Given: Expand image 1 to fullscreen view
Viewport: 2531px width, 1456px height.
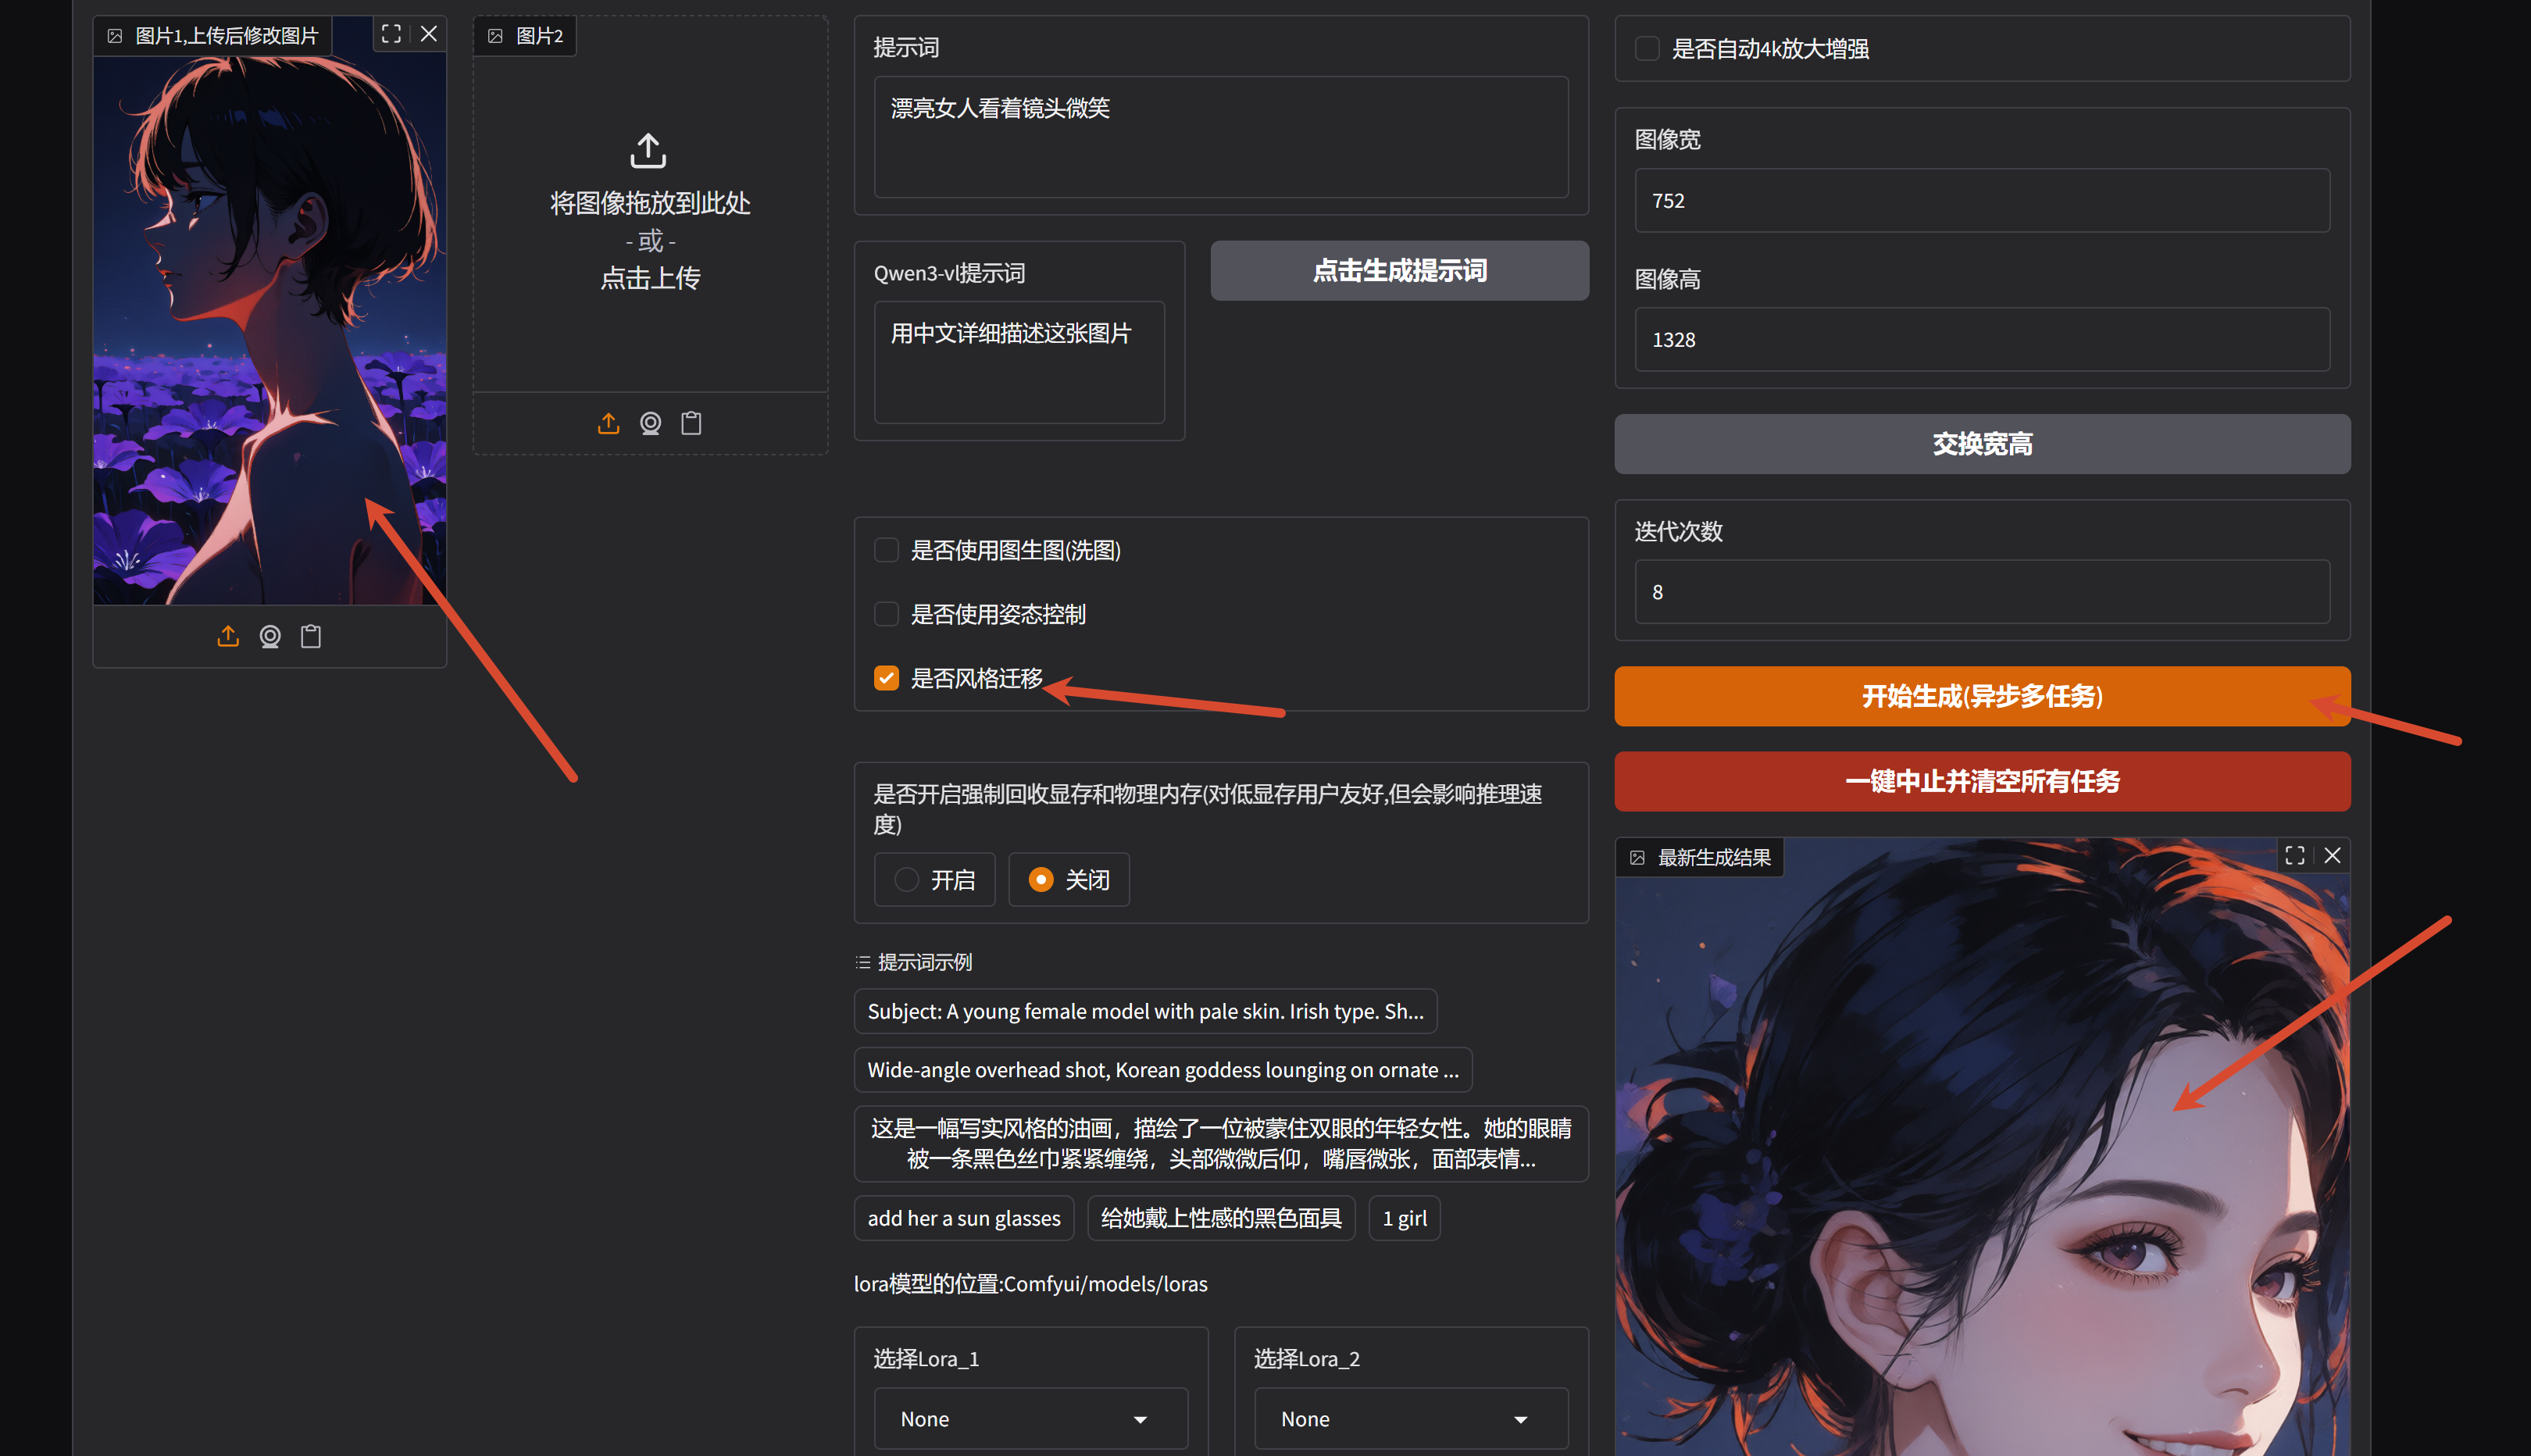Looking at the screenshot, I should pos(391,34).
